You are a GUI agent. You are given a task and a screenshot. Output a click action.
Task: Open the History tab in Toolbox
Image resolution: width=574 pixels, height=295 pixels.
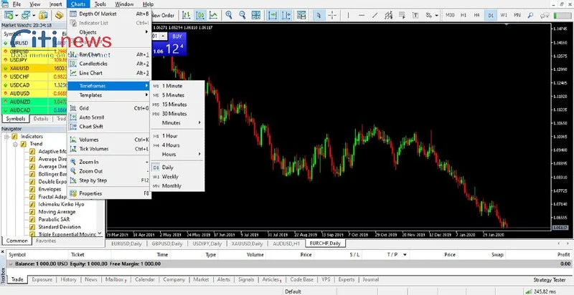click(x=68, y=280)
